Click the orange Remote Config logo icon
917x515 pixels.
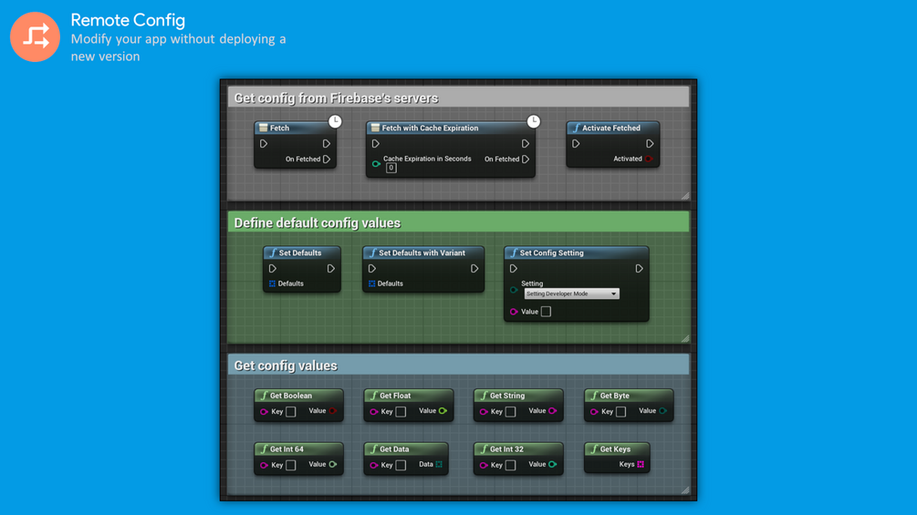[x=35, y=36]
